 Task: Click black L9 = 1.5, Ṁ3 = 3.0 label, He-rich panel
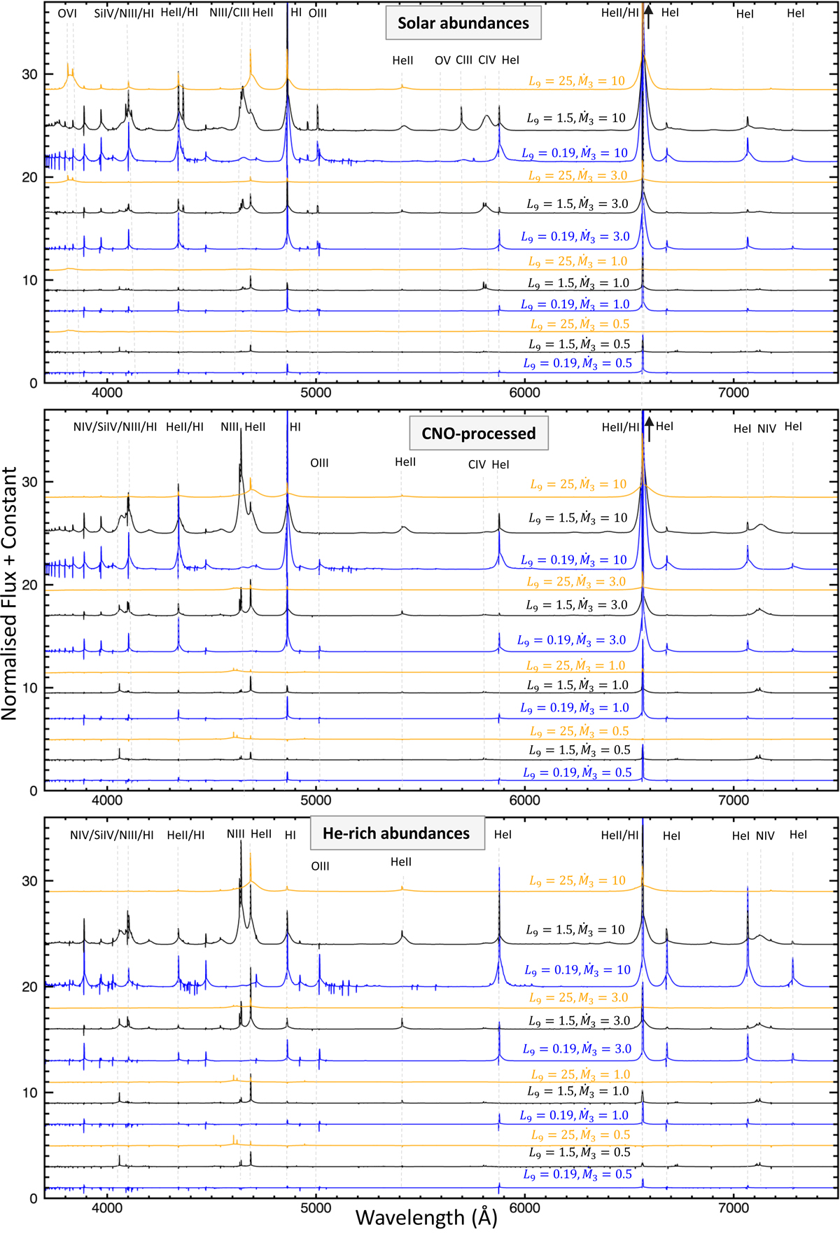(579, 1021)
